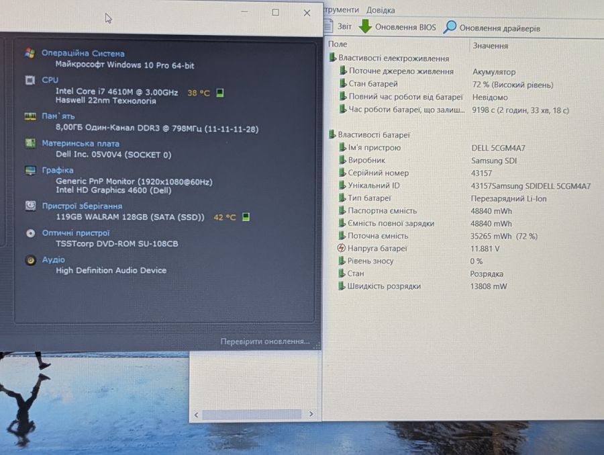This screenshot has height=455, width=604.
Task: Select the 'Samsung SDI' manufacturer value
Action: coord(494,161)
